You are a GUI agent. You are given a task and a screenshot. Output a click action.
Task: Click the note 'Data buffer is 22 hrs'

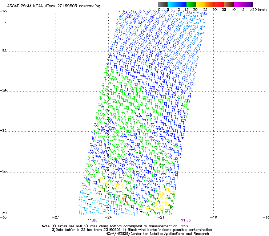74,230
